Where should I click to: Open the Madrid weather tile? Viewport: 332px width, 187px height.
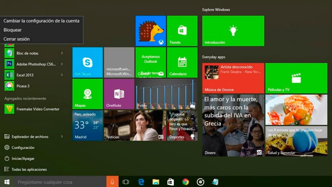88,125
